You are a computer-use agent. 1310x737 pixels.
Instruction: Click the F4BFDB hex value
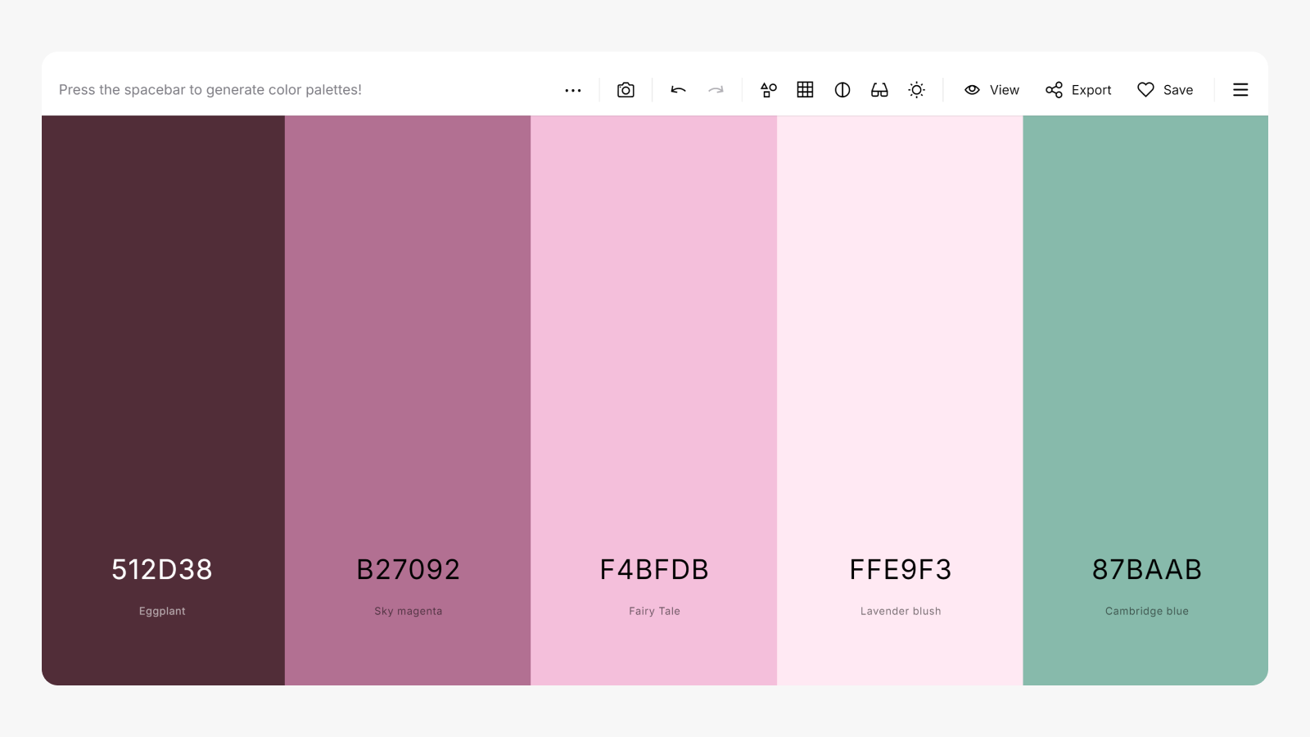coord(654,570)
